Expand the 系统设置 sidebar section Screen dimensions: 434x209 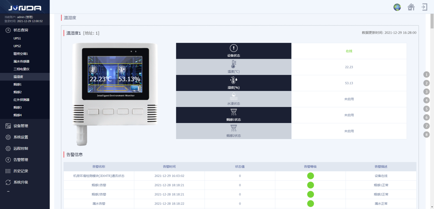[x=25, y=137]
